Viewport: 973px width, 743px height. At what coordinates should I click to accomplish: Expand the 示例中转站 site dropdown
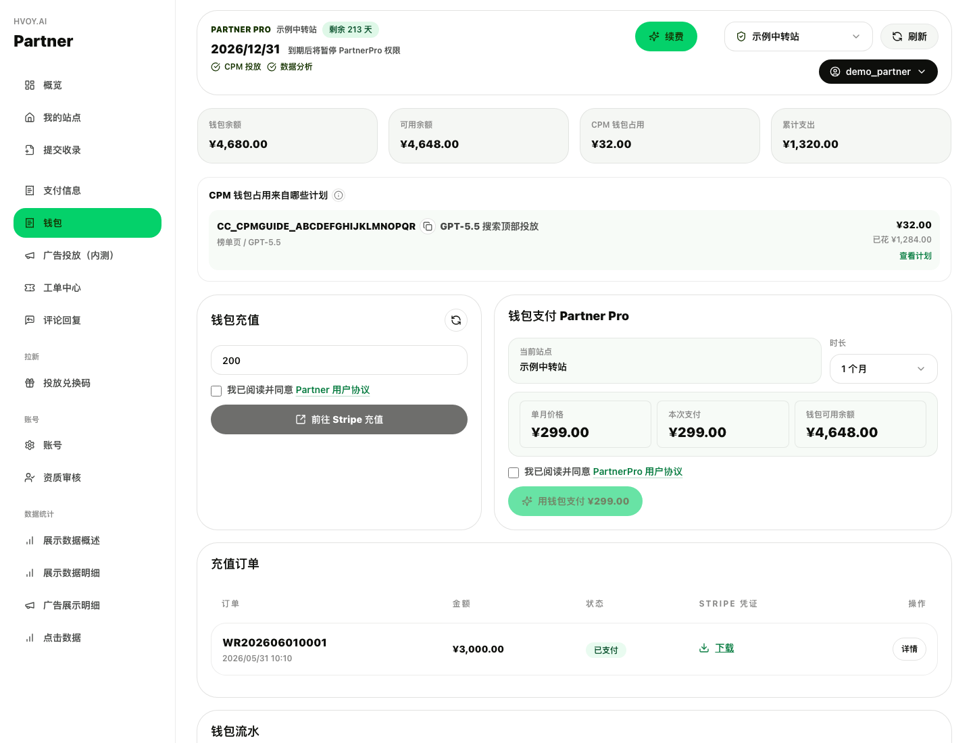(799, 36)
